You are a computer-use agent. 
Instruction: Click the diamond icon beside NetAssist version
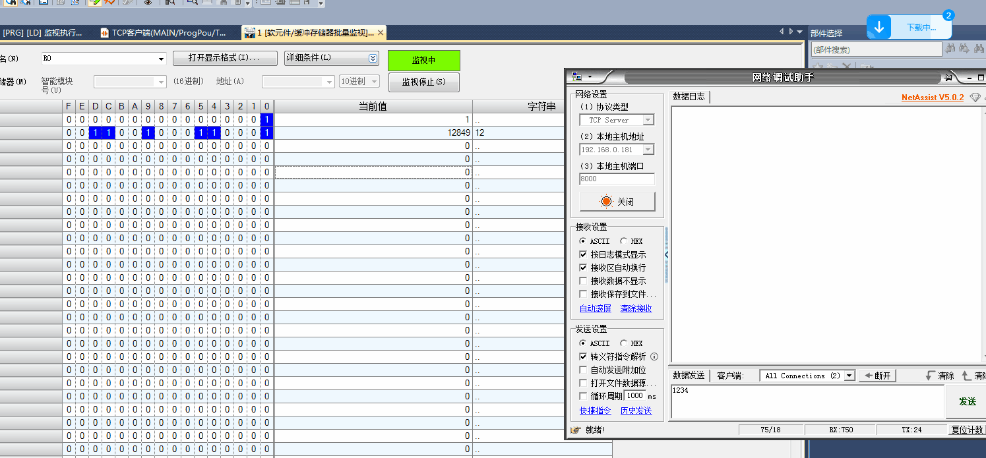(x=975, y=98)
